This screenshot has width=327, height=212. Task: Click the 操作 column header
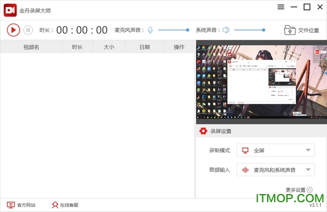(179, 47)
